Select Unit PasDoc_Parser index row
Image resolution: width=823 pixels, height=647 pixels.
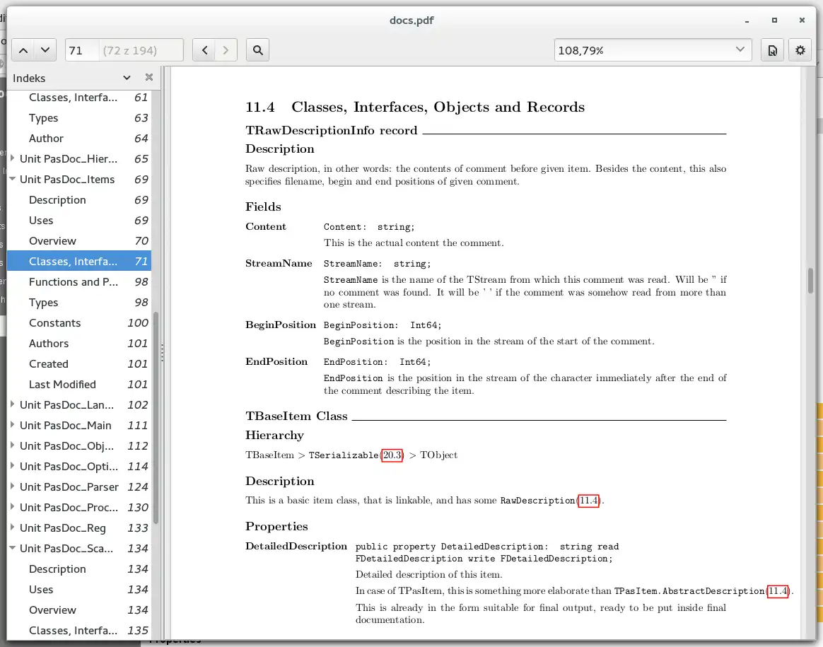coord(79,487)
